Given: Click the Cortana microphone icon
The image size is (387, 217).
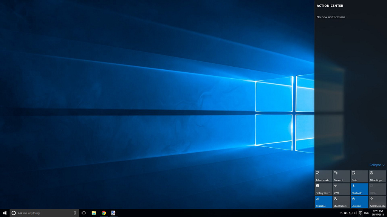Looking at the screenshot, I should (75, 213).
